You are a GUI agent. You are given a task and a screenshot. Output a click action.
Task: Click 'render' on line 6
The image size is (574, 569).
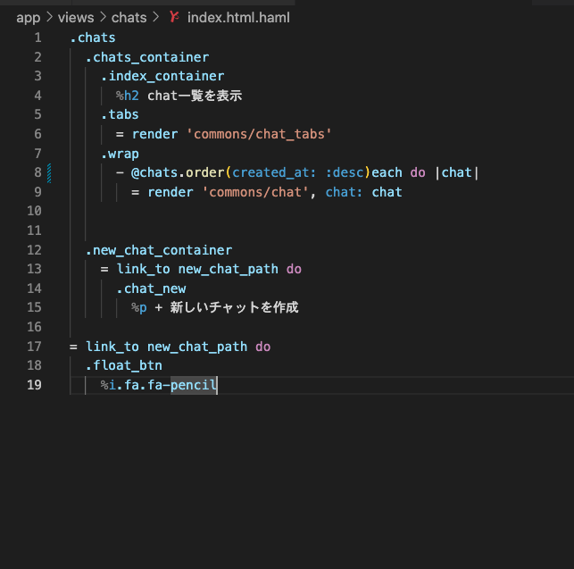(154, 134)
